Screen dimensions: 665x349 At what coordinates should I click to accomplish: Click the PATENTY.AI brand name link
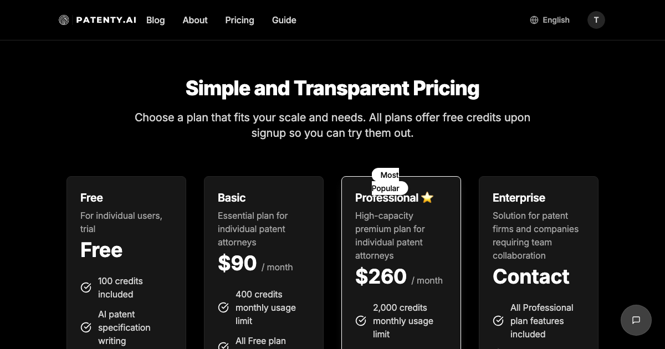pos(106,20)
